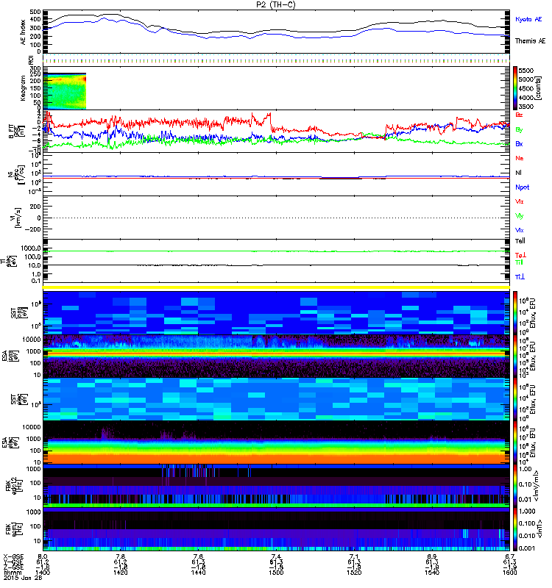Click the '<|mV/m|>' color bar unit label
Screen dimensions: 552x588
[537, 486]
